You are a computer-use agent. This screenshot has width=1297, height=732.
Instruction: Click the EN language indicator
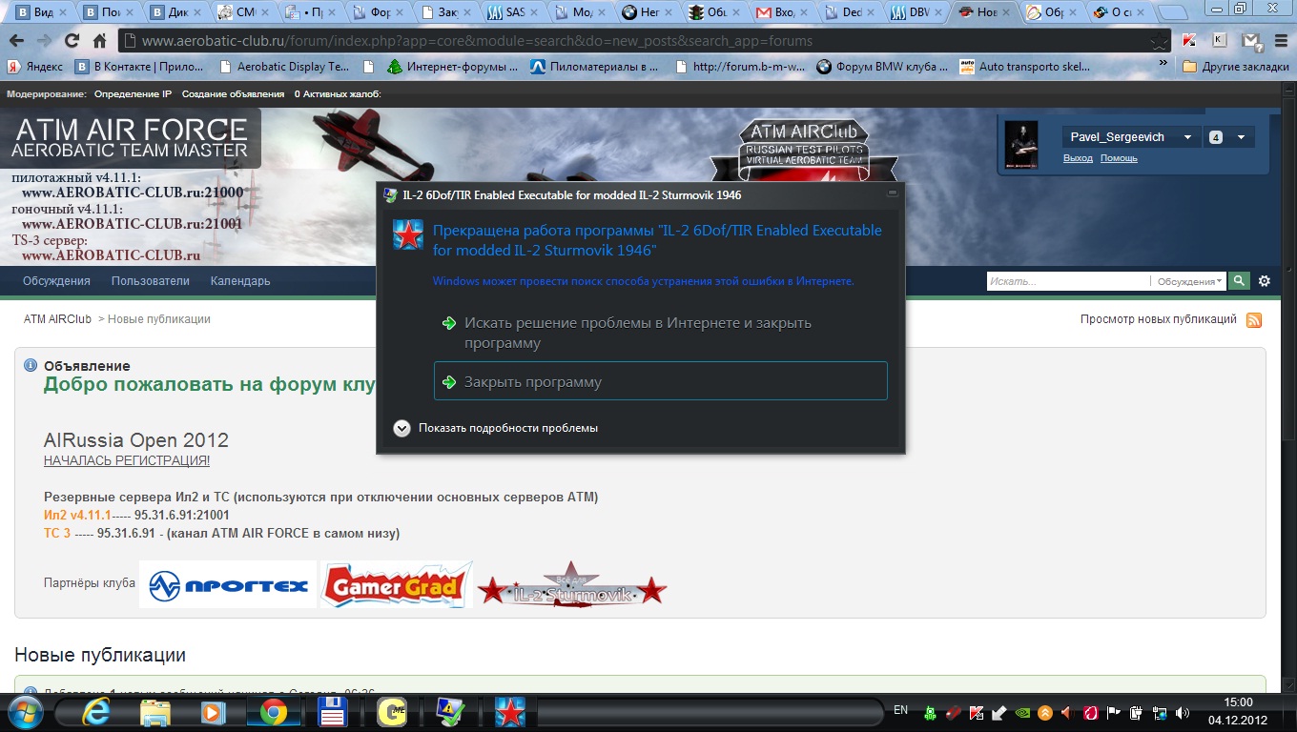900,710
